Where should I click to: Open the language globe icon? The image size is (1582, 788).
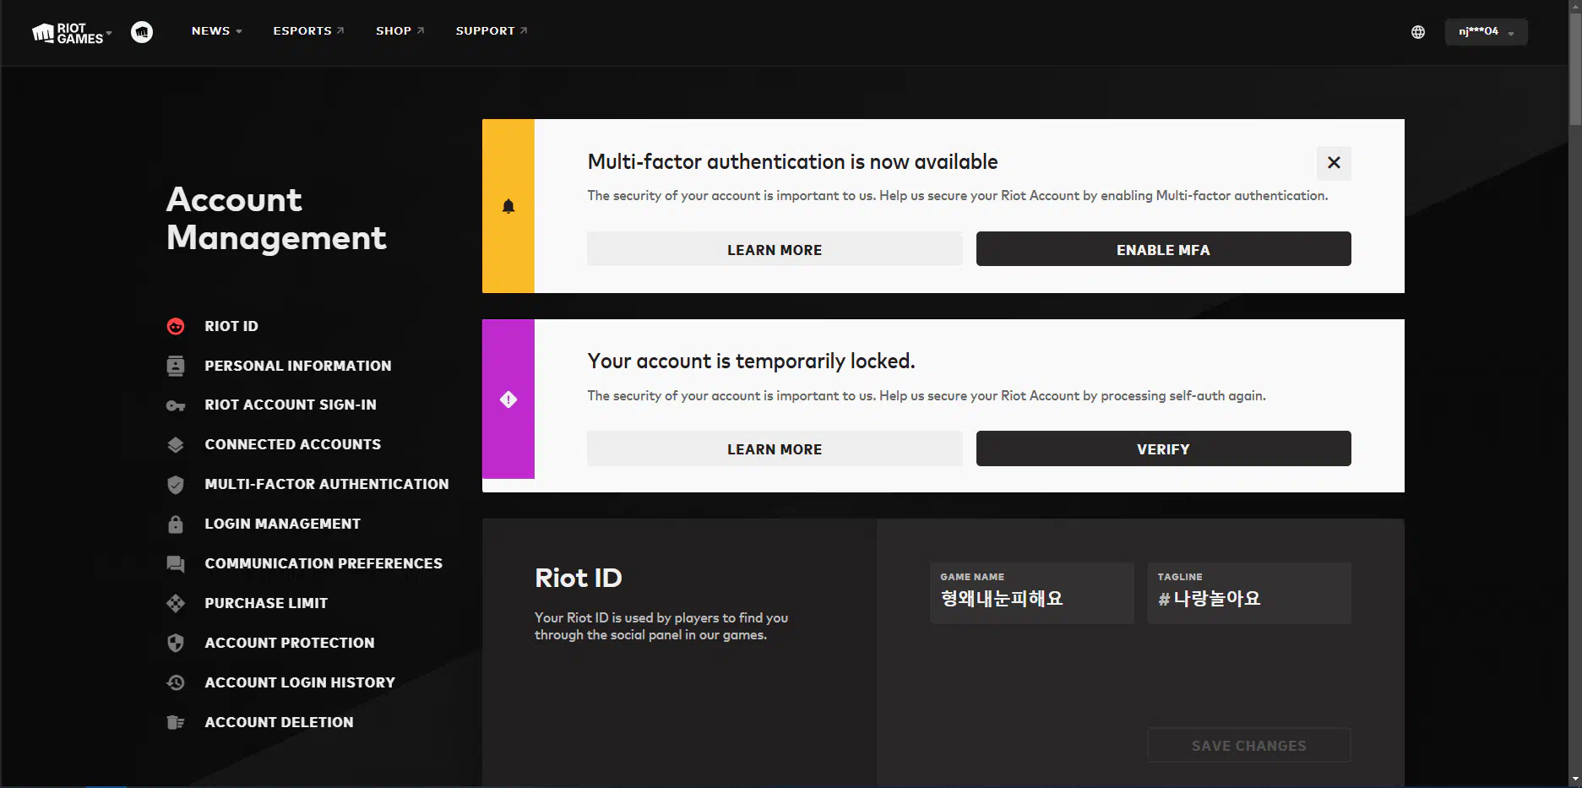pyautogui.click(x=1418, y=32)
